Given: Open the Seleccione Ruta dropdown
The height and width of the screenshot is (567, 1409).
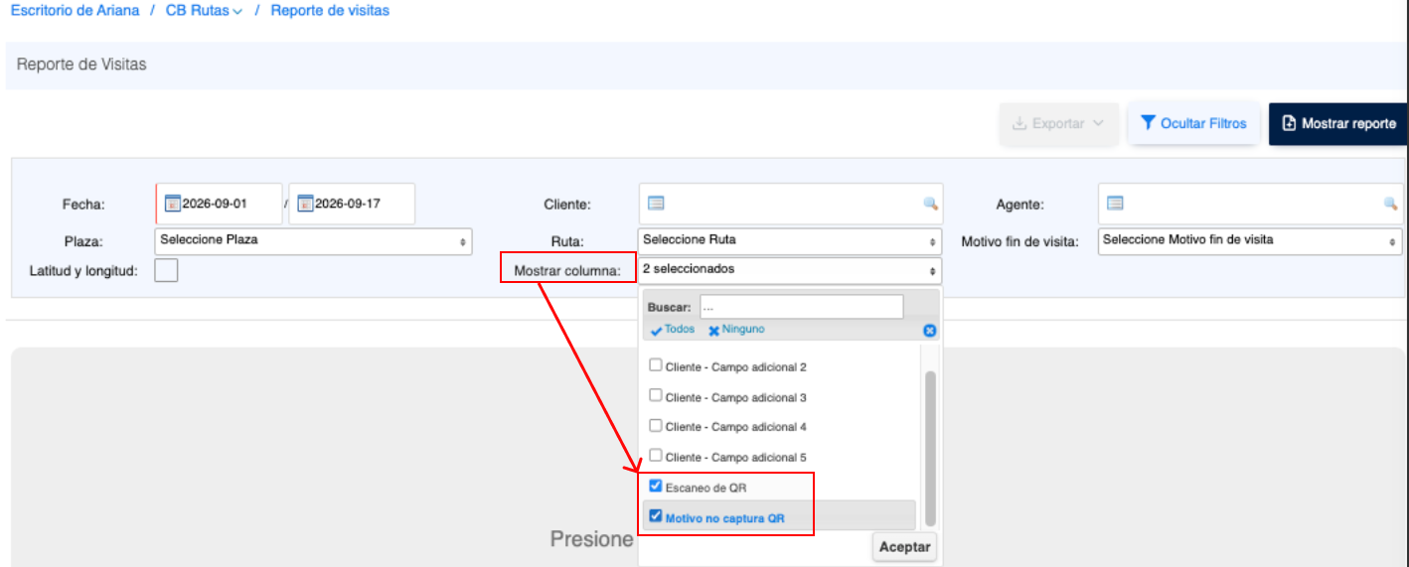Looking at the screenshot, I should pyautogui.click(x=790, y=241).
